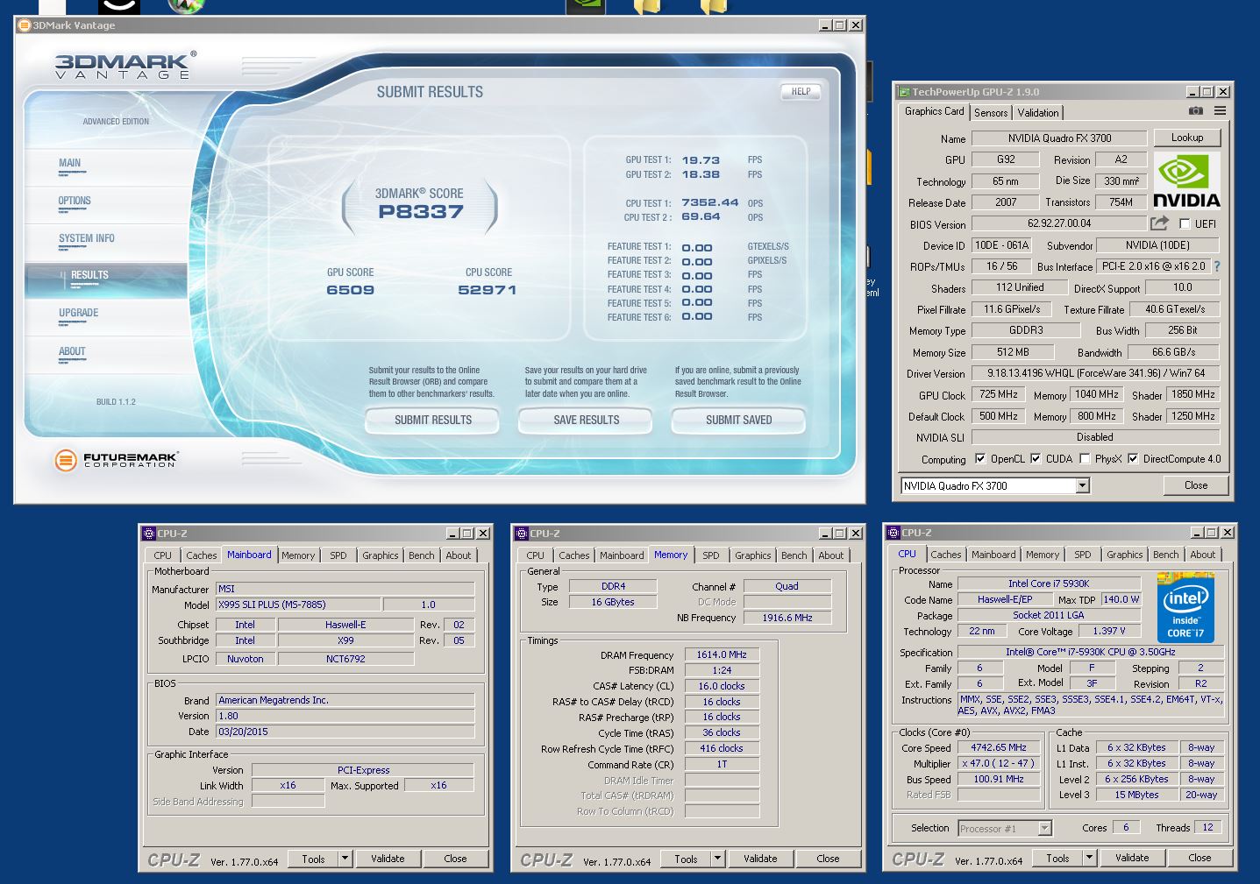Click the CPU score value 52971

[x=487, y=290]
